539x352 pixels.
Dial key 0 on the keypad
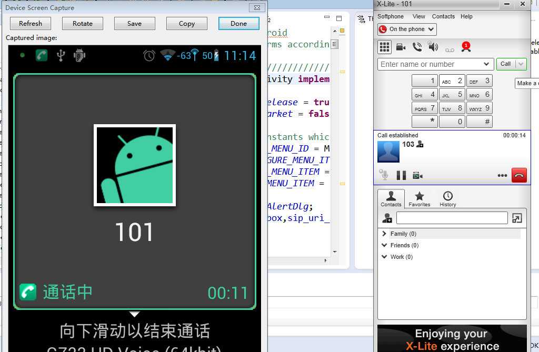(452, 122)
